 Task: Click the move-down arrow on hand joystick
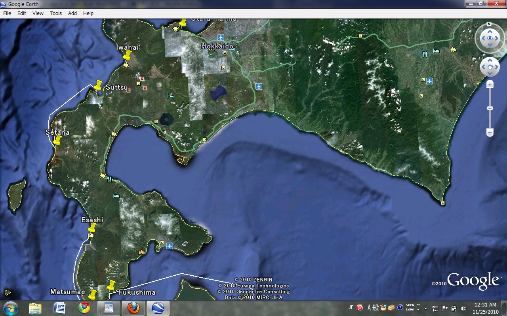(x=490, y=73)
